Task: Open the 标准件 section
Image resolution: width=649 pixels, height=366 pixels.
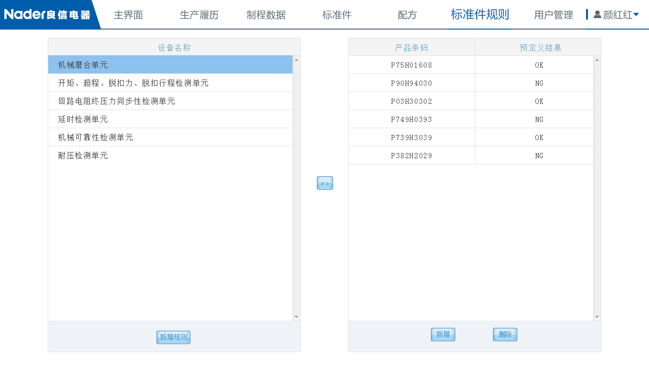Action: click(336, 15)
